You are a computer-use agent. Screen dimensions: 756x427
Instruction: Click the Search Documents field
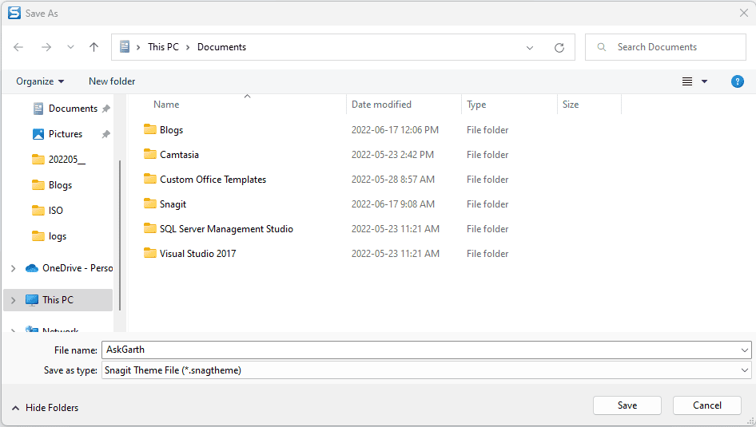click(666, 47)
